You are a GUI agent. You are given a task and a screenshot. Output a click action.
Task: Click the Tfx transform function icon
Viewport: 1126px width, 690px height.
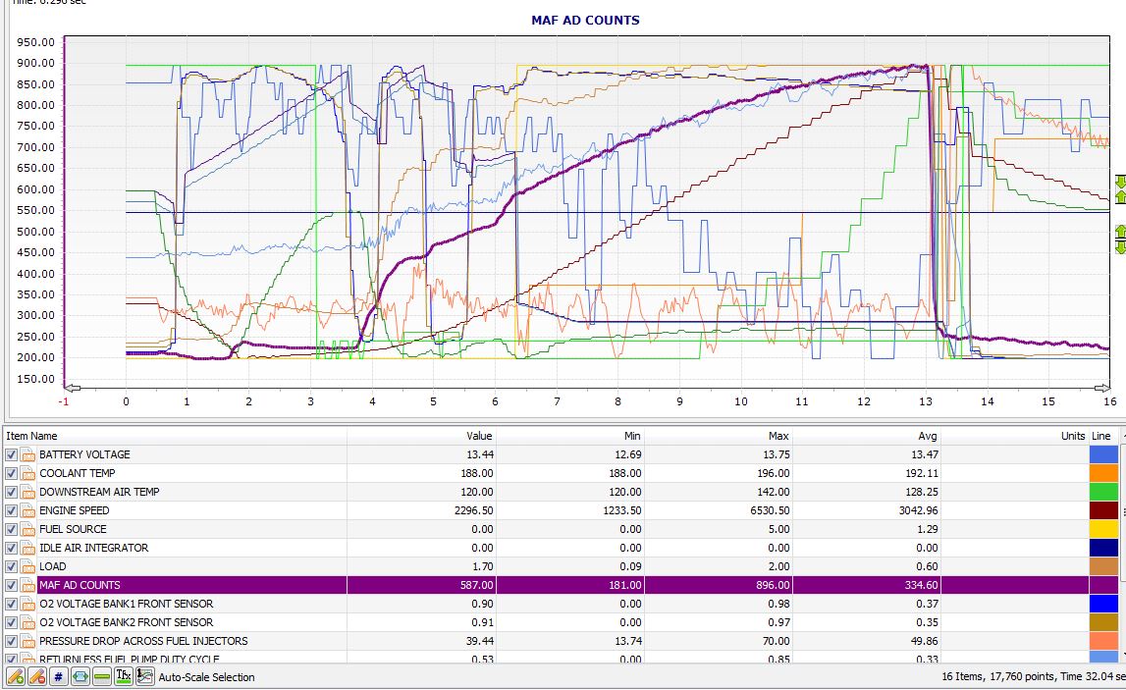(124, 676)
